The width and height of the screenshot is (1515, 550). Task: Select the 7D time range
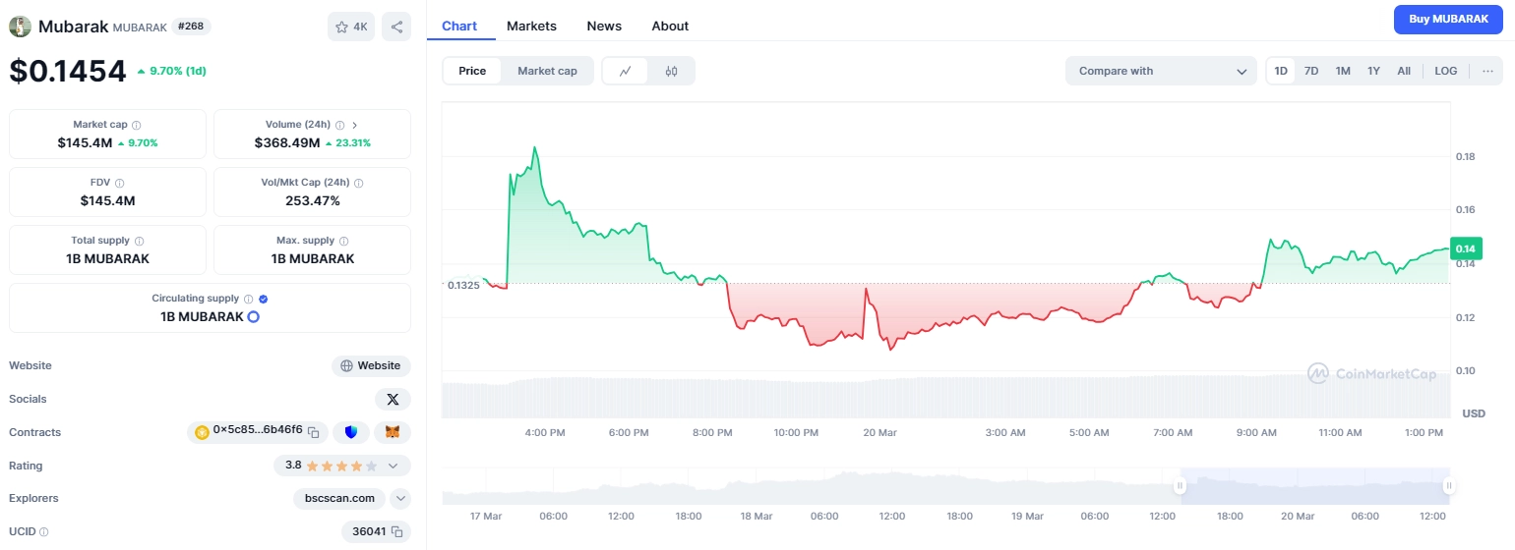pyautogui.click(x=1311, y=71)
